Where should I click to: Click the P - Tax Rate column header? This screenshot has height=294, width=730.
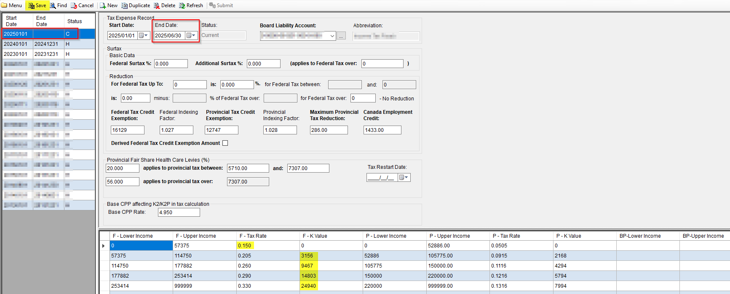[521, 236]
